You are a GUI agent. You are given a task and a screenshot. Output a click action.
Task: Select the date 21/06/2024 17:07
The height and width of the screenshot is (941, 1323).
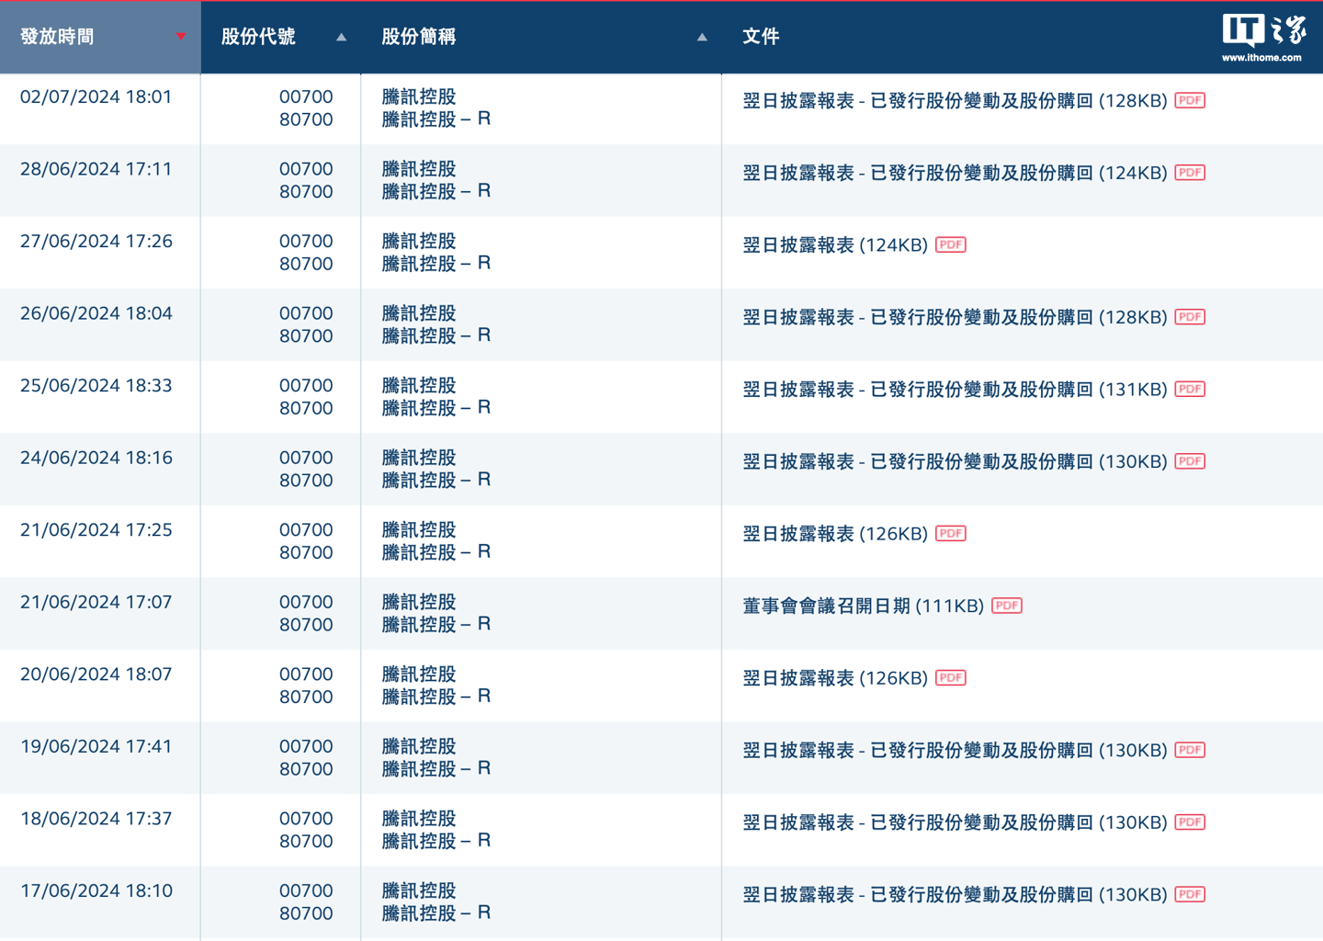click(96, 602)
